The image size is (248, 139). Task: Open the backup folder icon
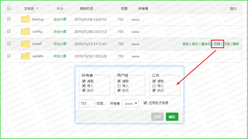25,19
